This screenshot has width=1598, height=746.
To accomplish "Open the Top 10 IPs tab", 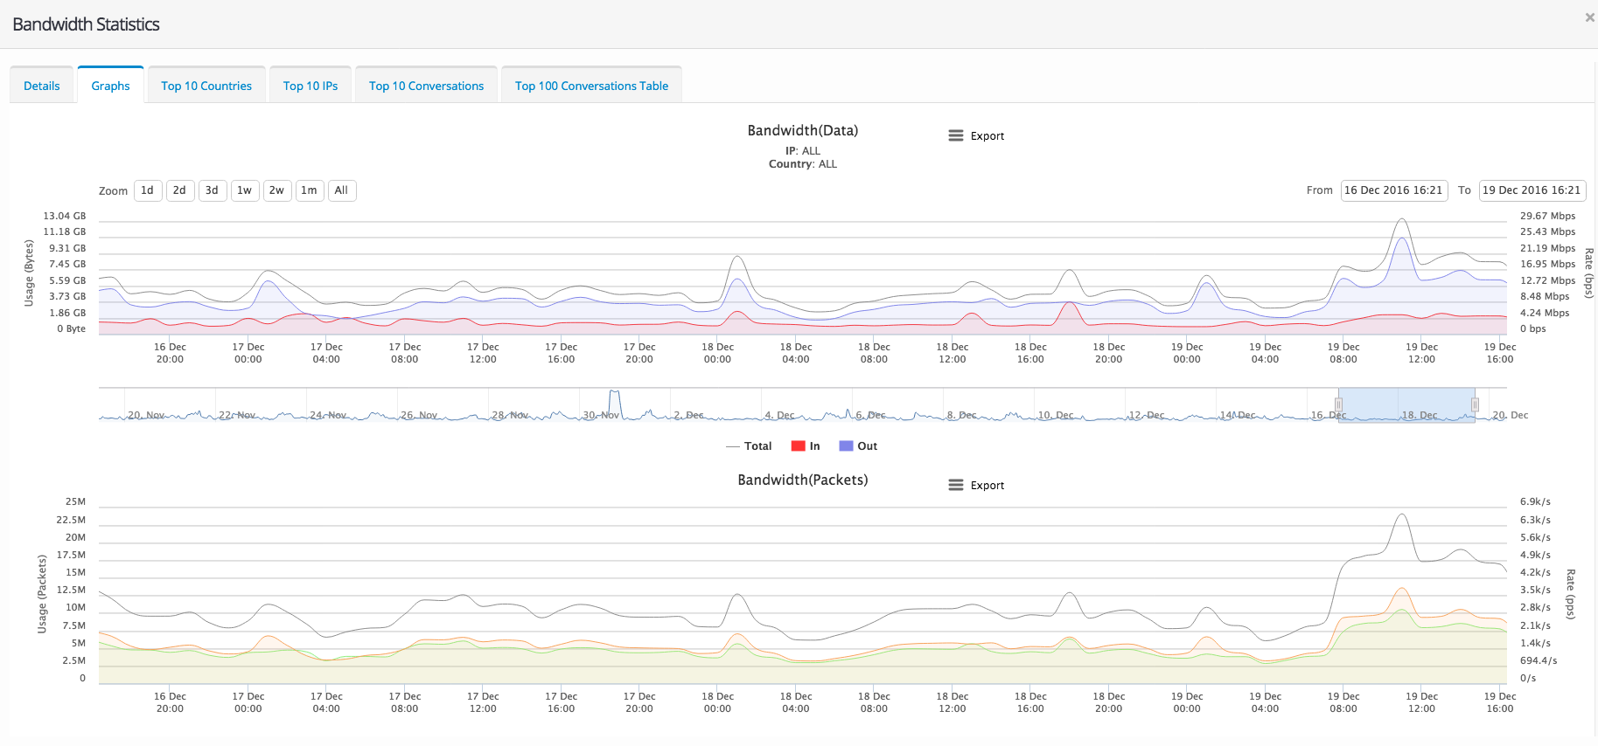I will tap(311, 86).
